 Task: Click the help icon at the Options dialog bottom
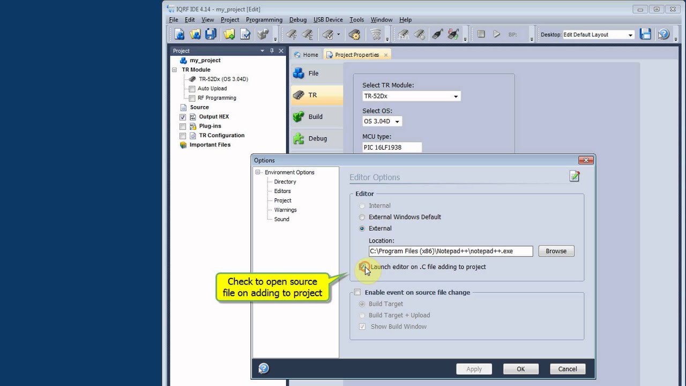coord(264,368)
